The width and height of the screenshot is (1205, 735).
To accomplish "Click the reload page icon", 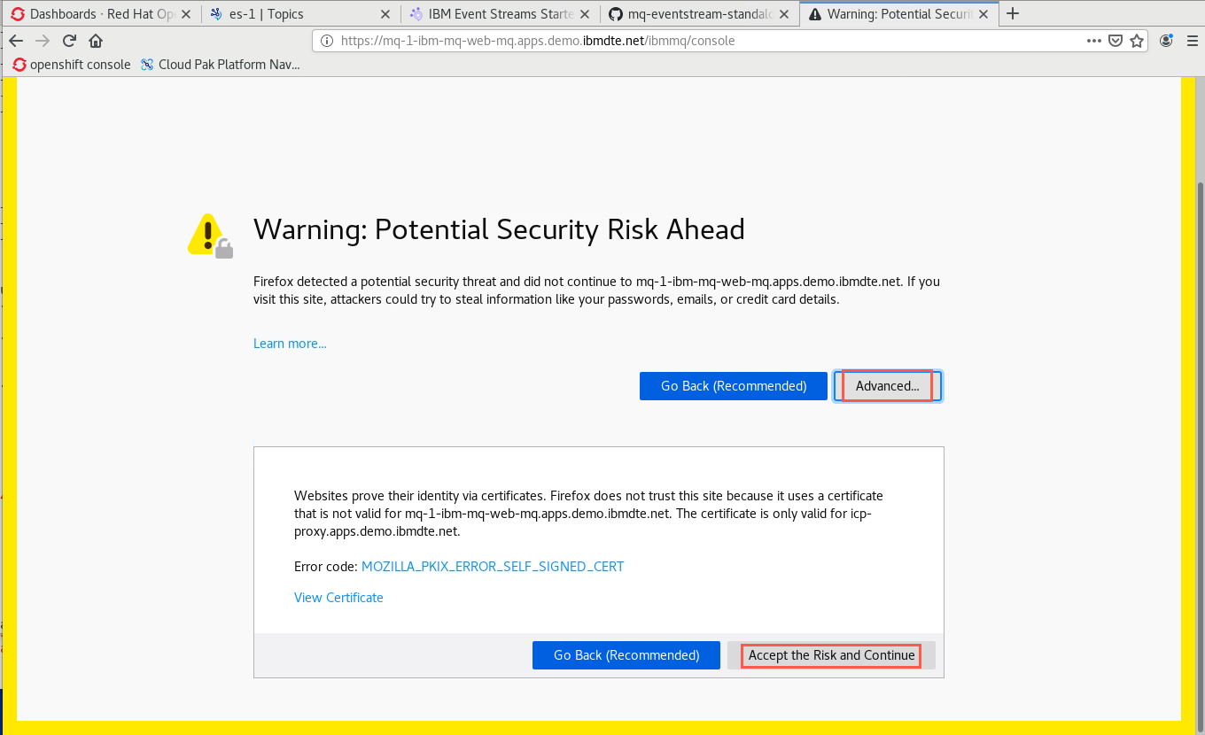I will point(69,41).
